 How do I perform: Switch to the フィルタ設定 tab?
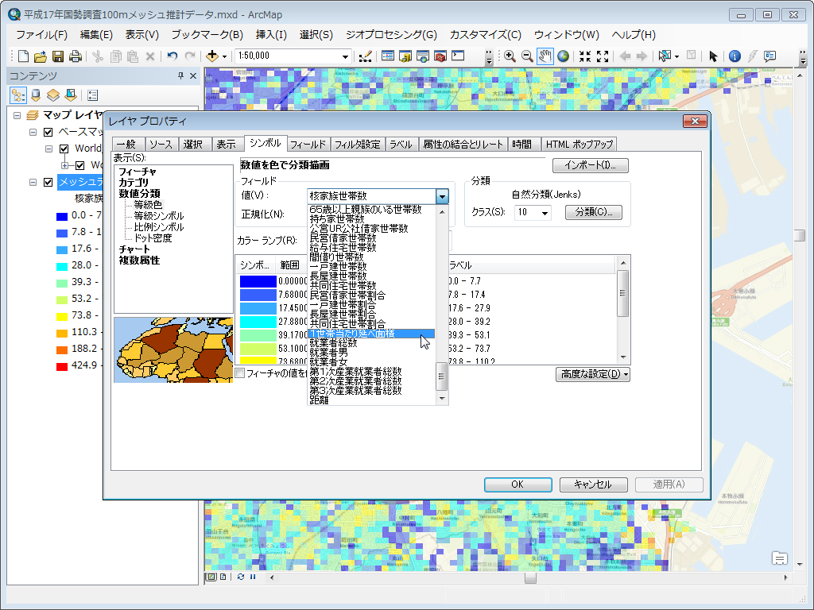358,145
